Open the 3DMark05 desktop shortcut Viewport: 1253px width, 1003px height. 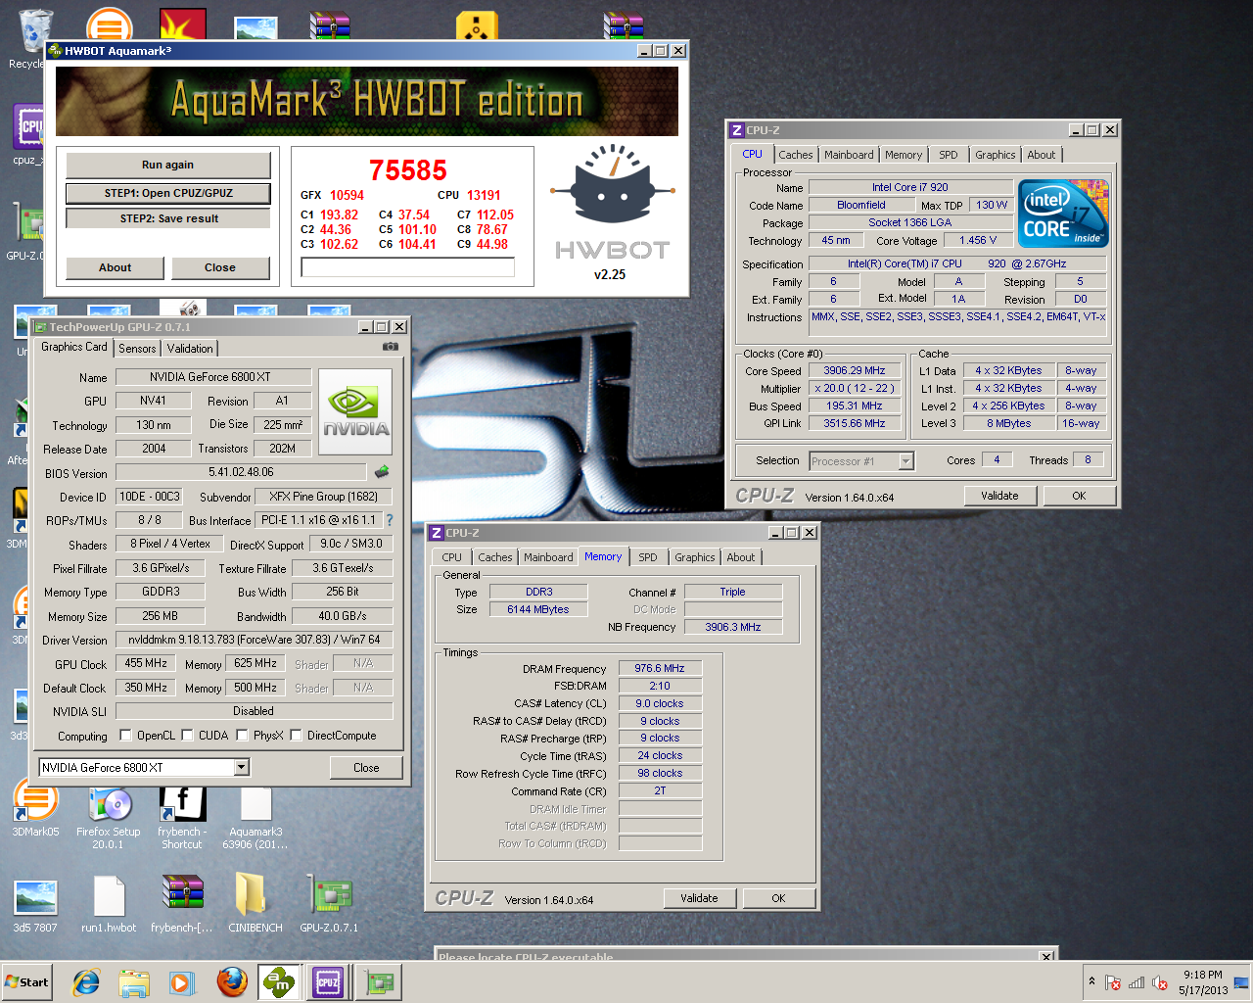(x=35, y=809)
